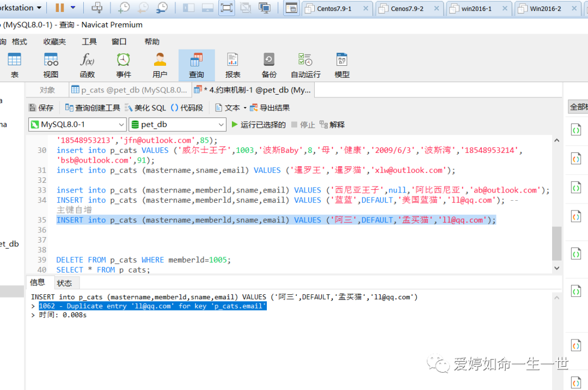Open the 报表 (Report) toolbar icon
This screenshot has width=588, height=390.
pos(232,65)
